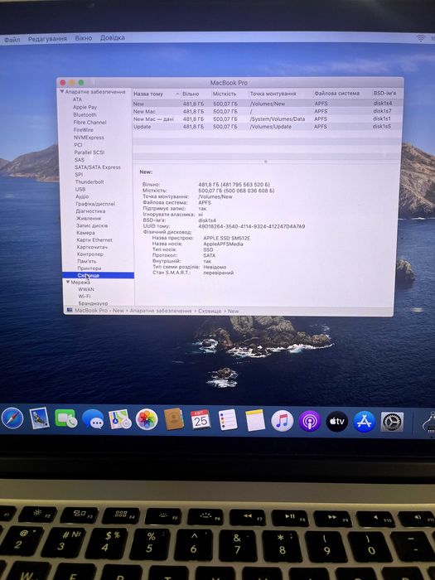435x580 pixels.
Task: Select FireWire in the sidebar
Action: (x=83, y=130)
